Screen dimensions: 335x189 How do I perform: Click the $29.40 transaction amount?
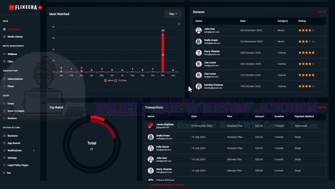pos(259,126)
